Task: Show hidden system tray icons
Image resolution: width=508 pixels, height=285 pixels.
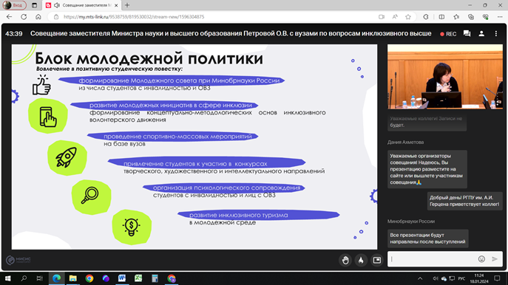Action: [x=420, y=278]
